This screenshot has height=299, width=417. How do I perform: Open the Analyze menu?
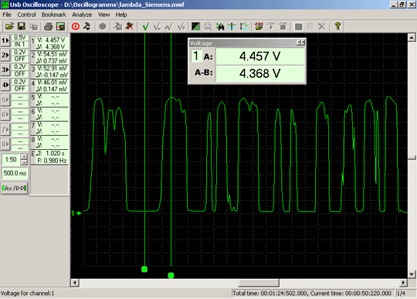(x=82, y=15)
